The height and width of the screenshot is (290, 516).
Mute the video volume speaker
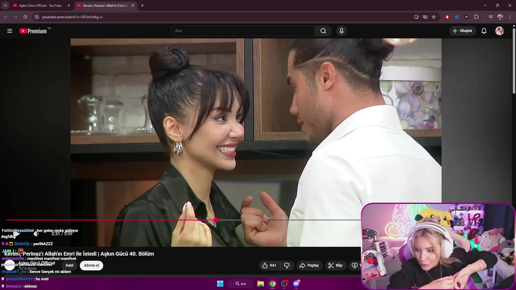coord(36,234)
